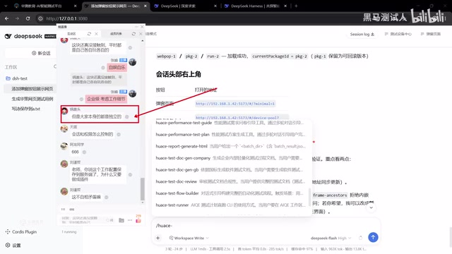Open the 弹窗页面 header button
The image size is (452, 254).
click(x=430, y=34)
